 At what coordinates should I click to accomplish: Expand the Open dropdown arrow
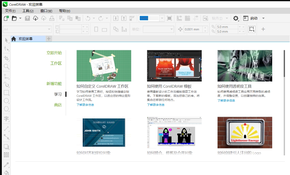pyautogui.click(x=20, y=18)
